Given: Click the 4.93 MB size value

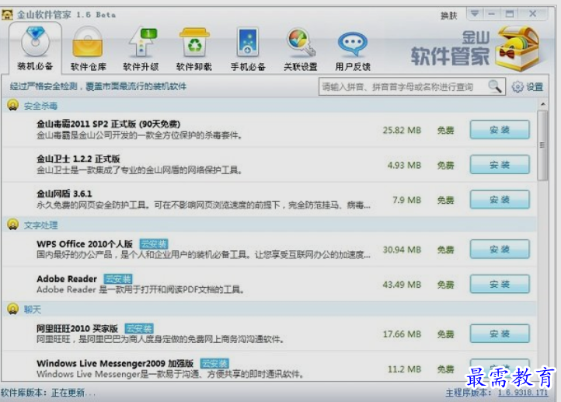Looking at the screenshot, I should tap(404, 166).
